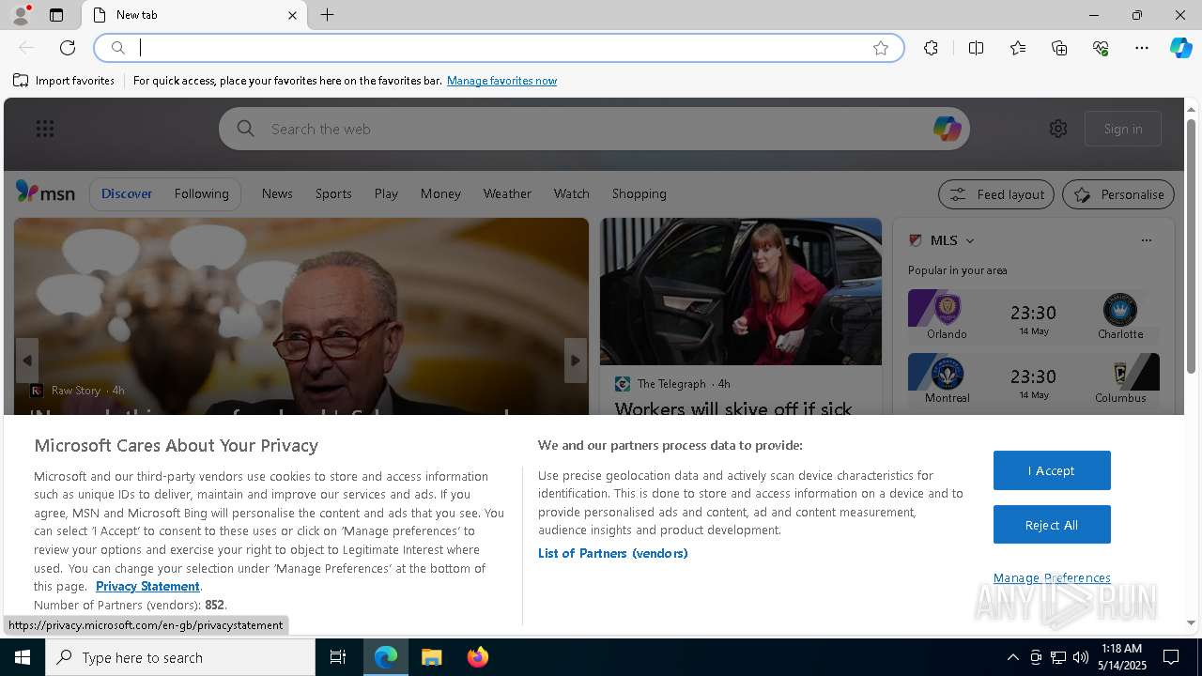Click the Copilot icon in web search box
This screenshot has width=1202, height=676.
click(947, 129)
